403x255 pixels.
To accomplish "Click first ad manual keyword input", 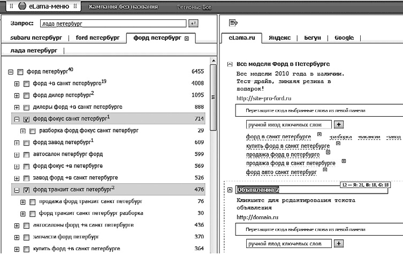I will click(x=289, y=125).
